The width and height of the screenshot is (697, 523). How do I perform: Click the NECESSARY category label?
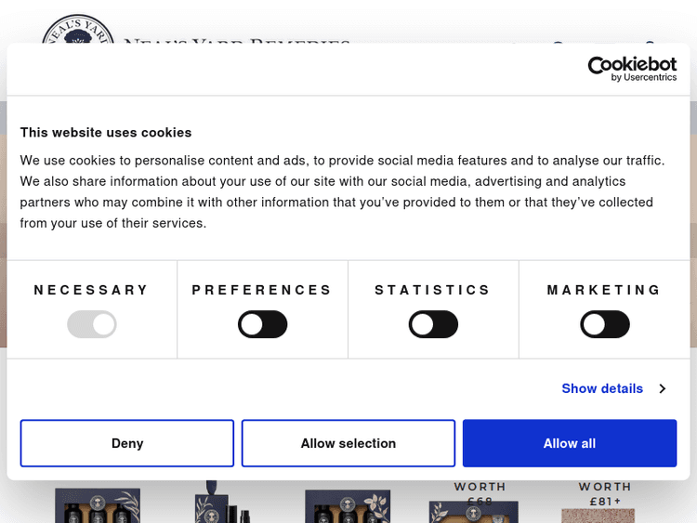[x=91, y=290]
